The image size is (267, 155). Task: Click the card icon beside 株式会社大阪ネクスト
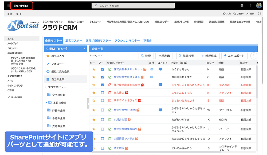(142, 77)
